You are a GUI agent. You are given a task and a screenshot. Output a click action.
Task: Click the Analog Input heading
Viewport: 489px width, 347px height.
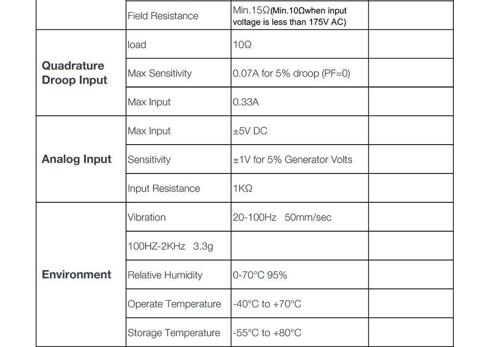point(77,159)
